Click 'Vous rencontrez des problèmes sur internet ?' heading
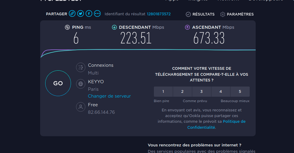294x153 pixels. (194, 145)
